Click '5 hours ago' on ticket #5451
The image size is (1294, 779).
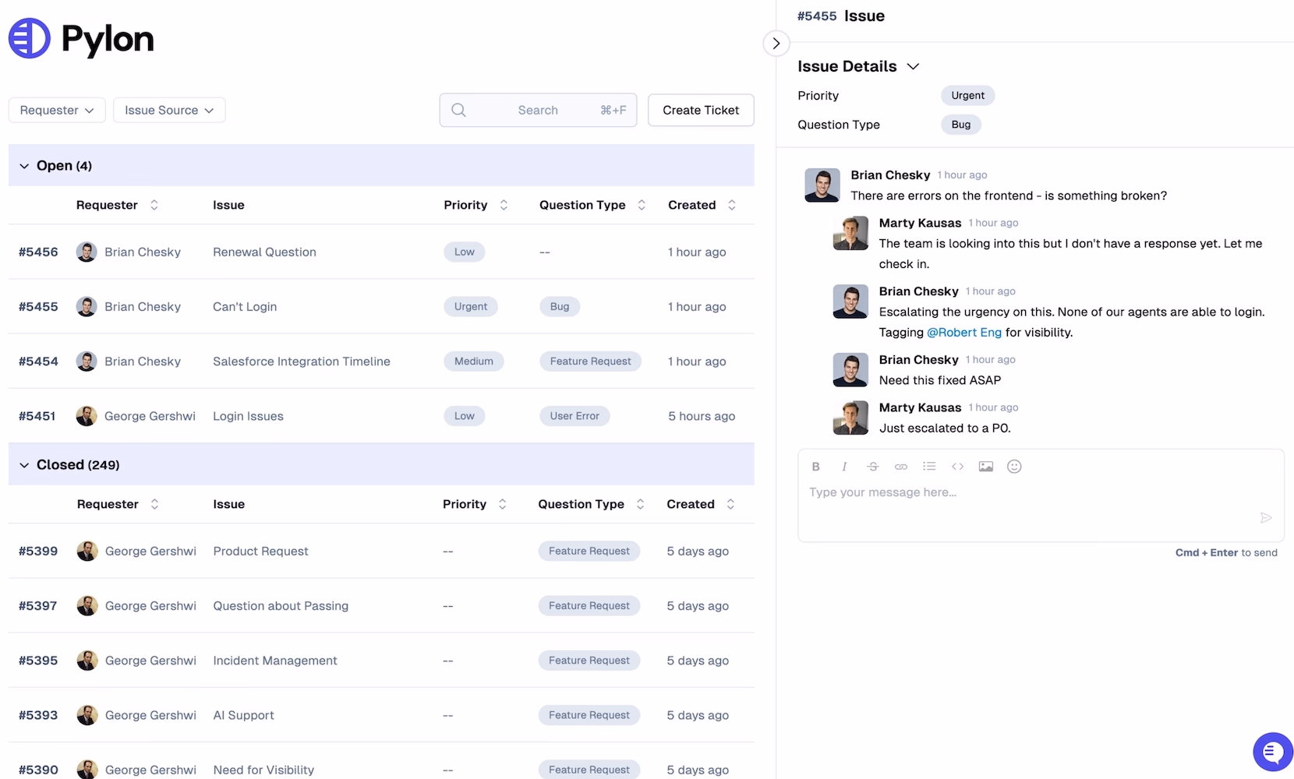(x=702, y=416)
